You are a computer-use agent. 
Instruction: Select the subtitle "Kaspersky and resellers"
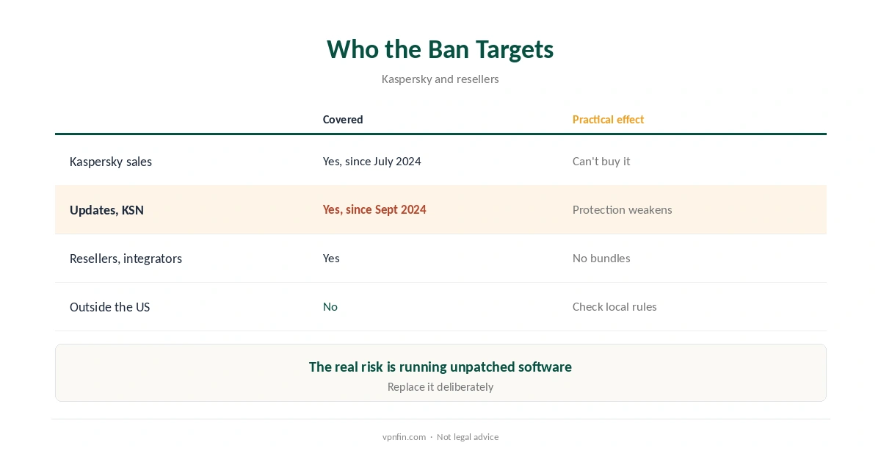click(x=440, y=79)
